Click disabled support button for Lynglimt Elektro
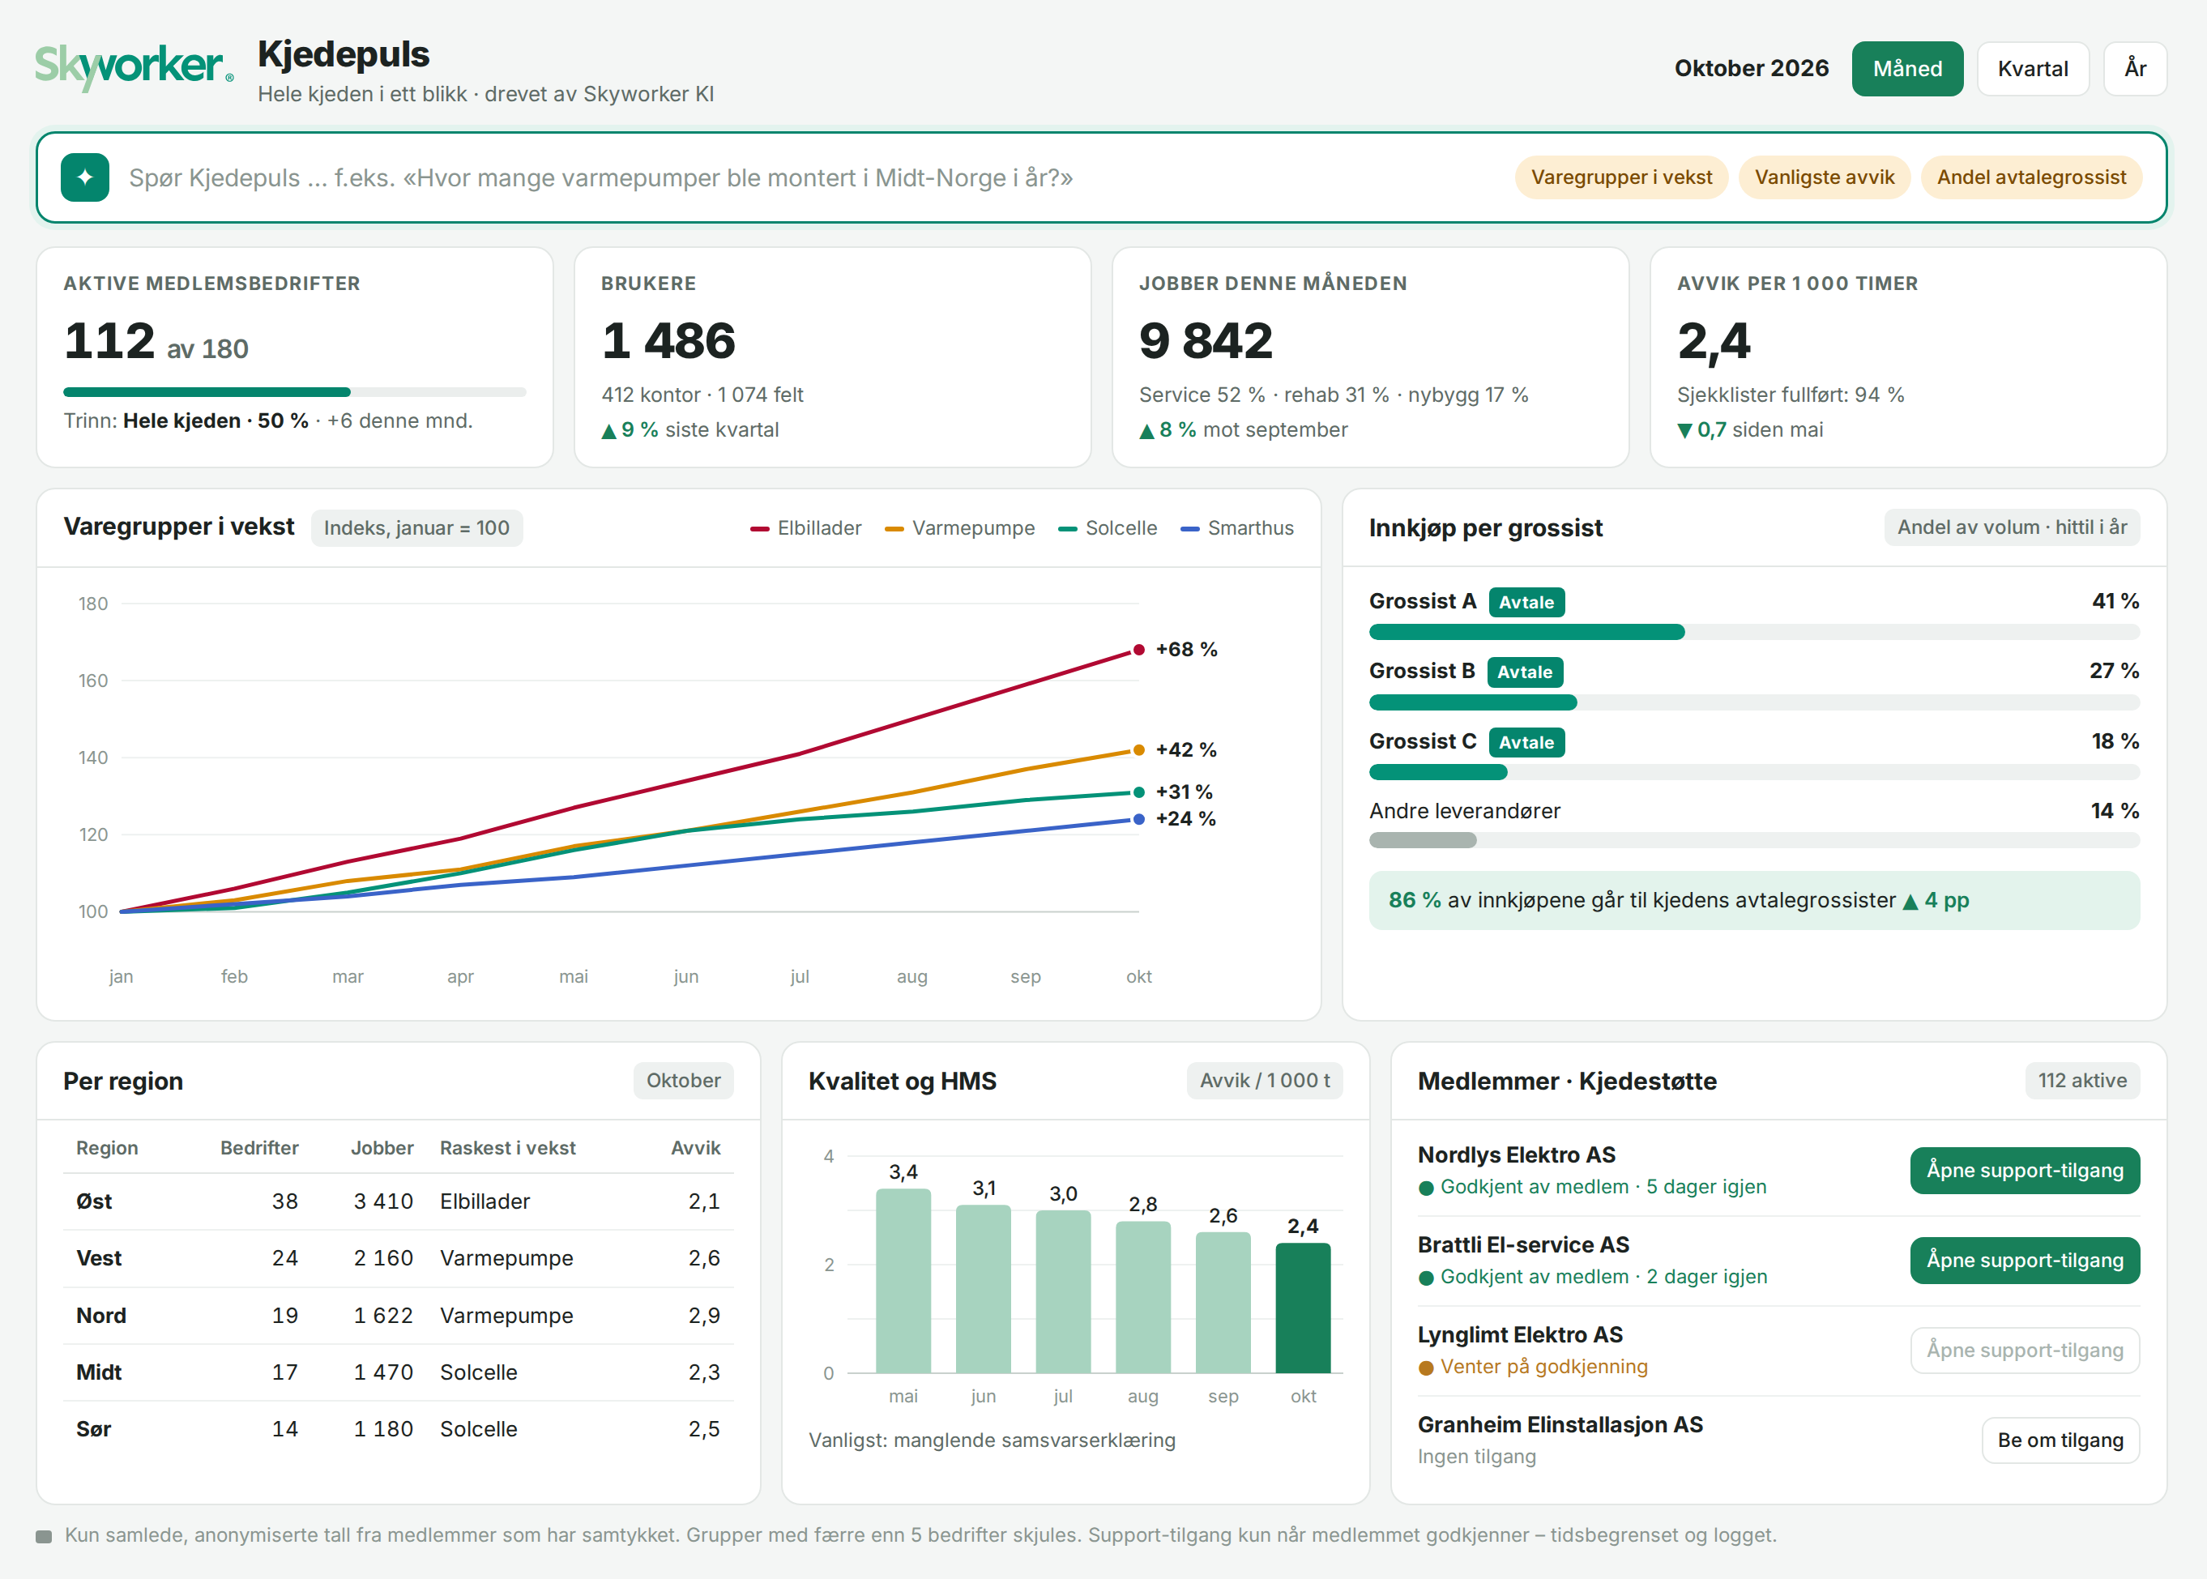Viewport: 2207px width, 1579px height. point(2024,1351)
